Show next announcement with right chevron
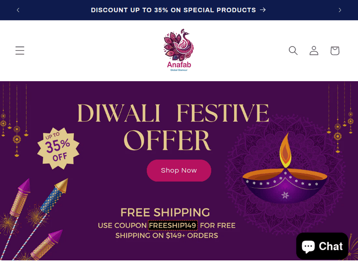Screen dimensions: 358x269 point(340,10)
